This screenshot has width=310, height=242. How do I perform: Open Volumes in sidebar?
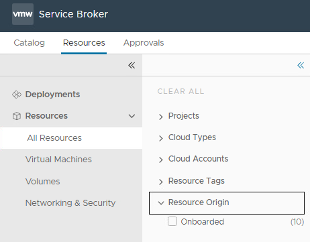(x=43, y=181)
